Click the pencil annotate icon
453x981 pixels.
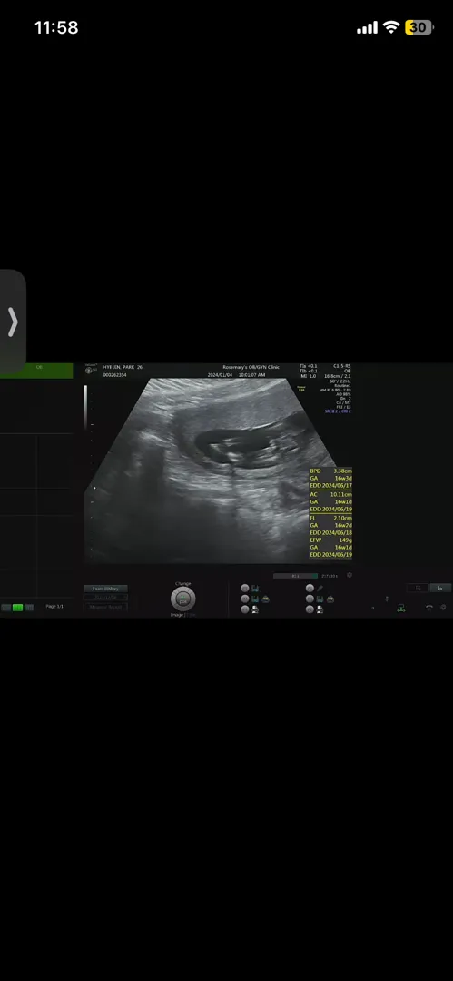[320, 589]
